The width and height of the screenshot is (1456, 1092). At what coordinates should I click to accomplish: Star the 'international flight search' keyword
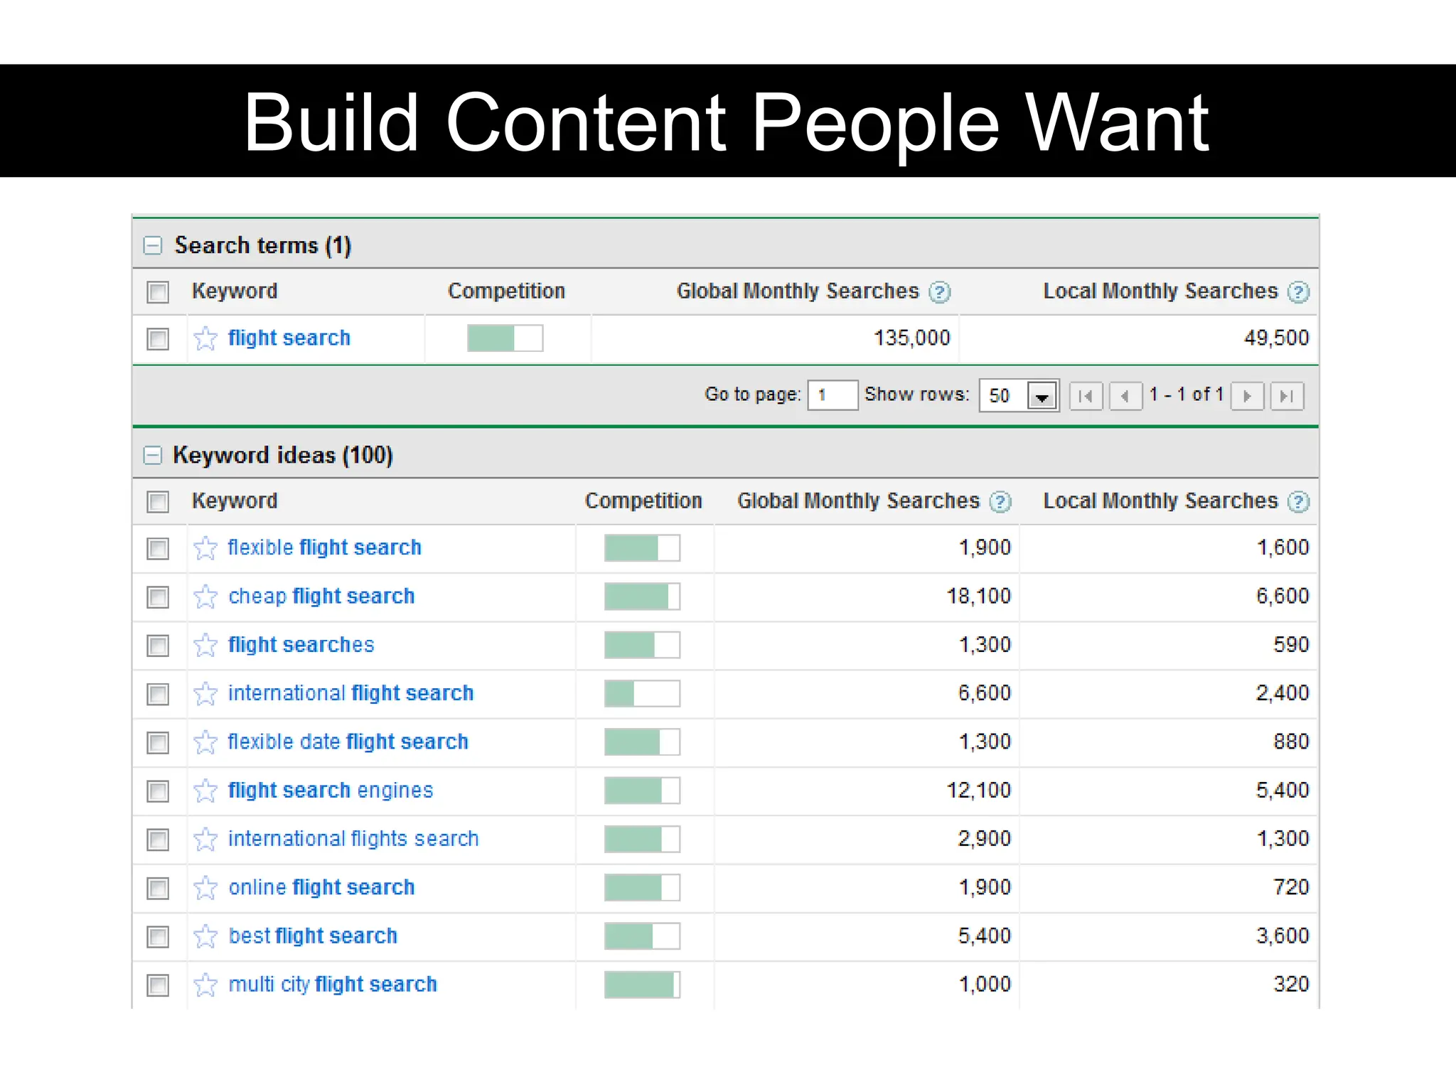point(205,693)
